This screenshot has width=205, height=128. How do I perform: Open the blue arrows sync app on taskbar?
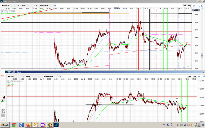tap(21, 125)
